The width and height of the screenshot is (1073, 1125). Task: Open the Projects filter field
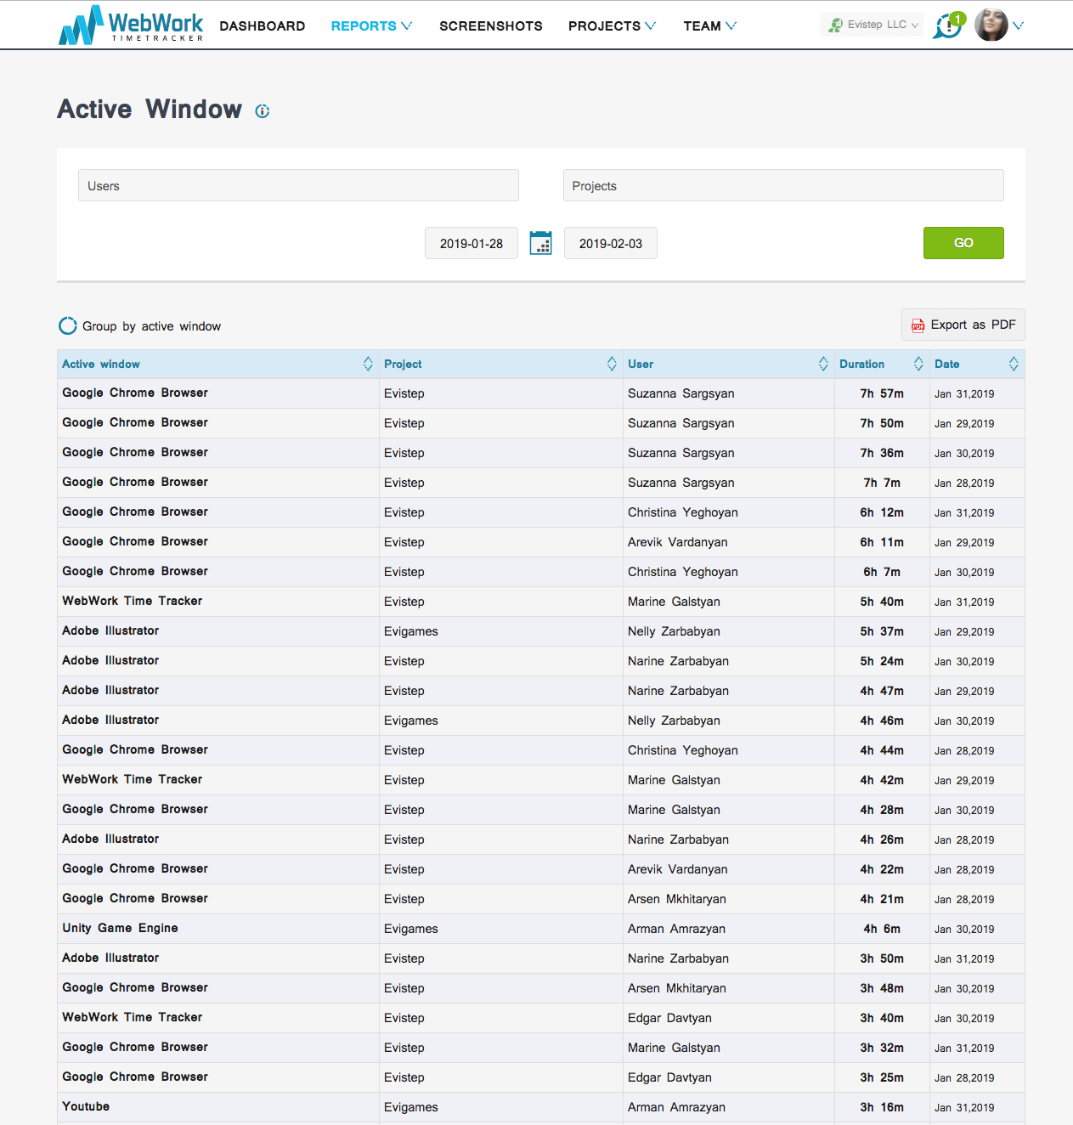coord(783,185)
